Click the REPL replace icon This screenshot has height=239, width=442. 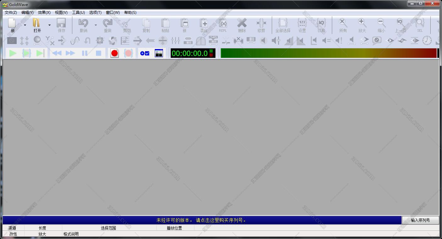tap(223, 23)
